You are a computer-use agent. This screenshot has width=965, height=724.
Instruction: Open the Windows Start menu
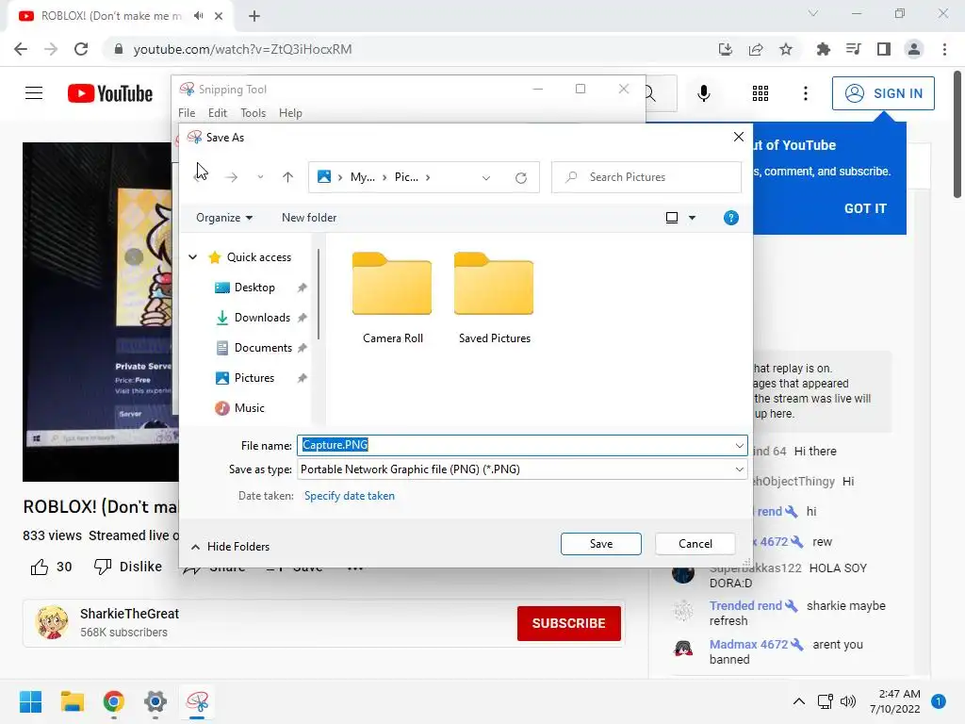click(31, 701)
